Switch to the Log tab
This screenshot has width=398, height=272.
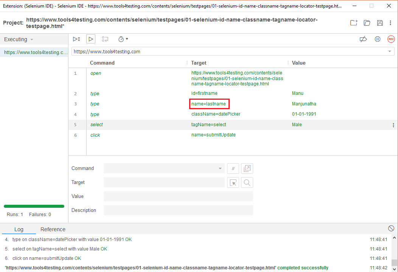(x=19, y=229)
